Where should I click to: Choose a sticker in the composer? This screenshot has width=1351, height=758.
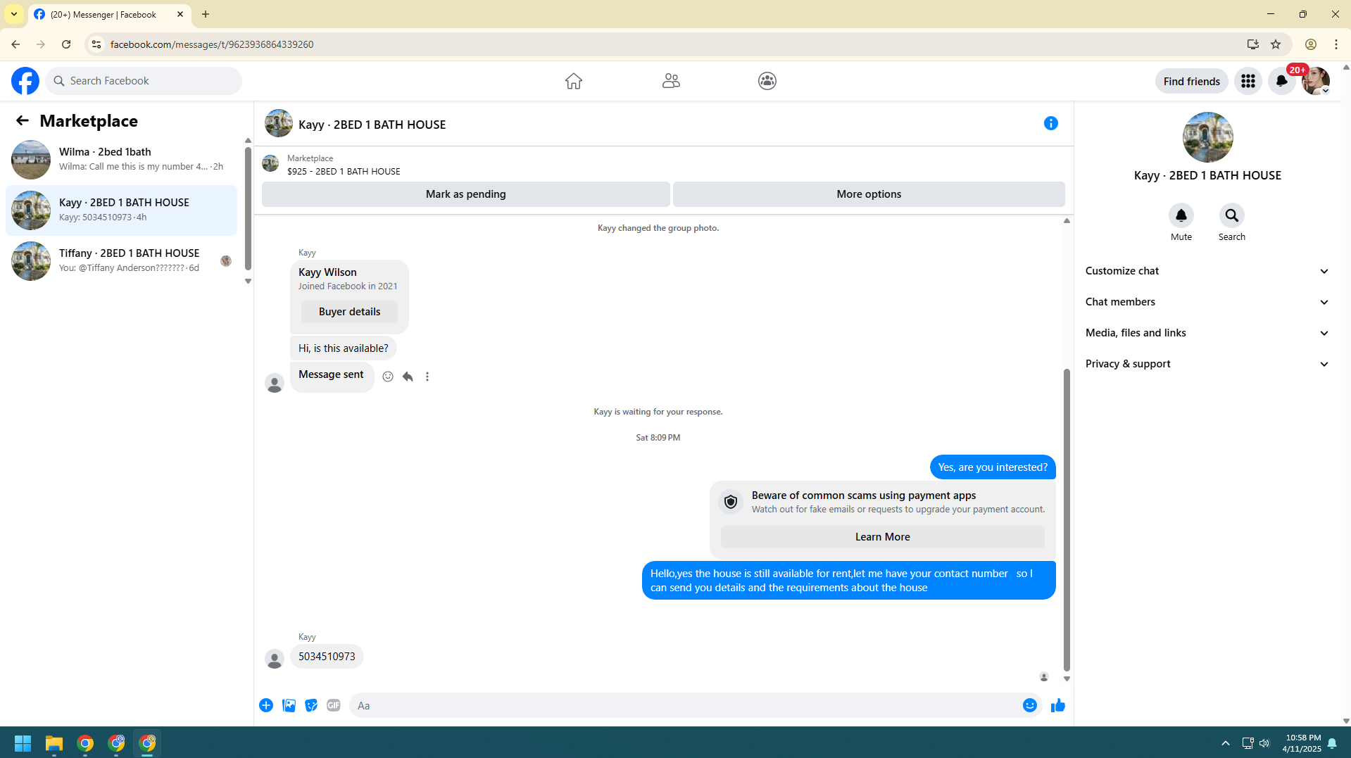[x=311, y=705]
